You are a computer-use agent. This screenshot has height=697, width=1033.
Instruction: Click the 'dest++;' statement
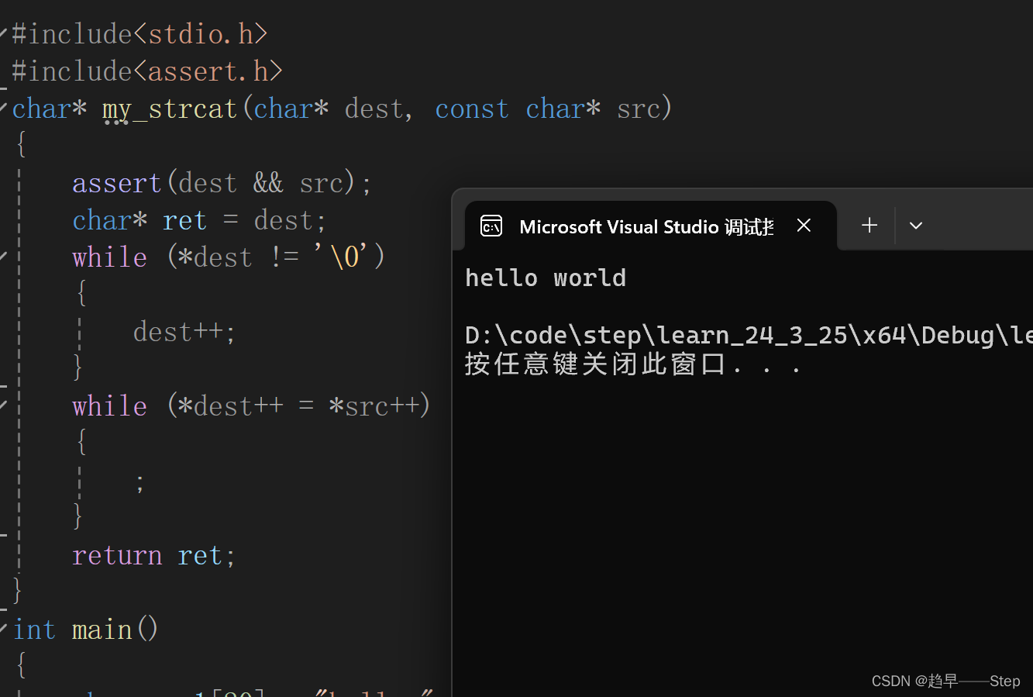tap(184, 332)
